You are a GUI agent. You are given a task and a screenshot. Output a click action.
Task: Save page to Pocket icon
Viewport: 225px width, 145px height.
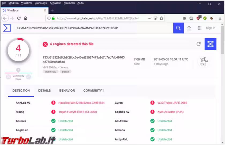pos(155,18)
